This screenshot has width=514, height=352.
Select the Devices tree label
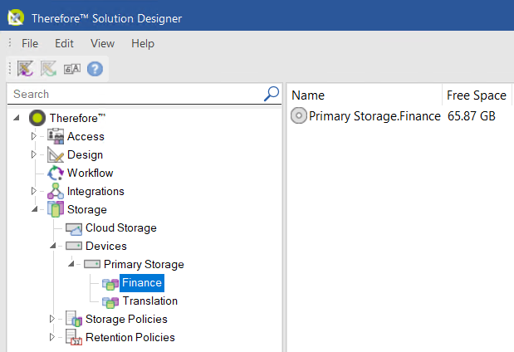coord(106,246)
